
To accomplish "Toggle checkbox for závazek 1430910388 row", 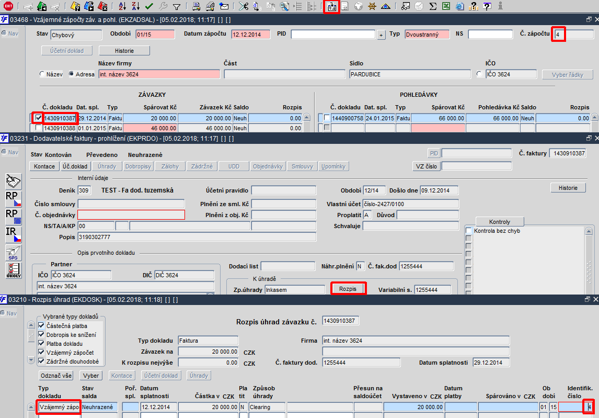I will [x=38, y=128].
